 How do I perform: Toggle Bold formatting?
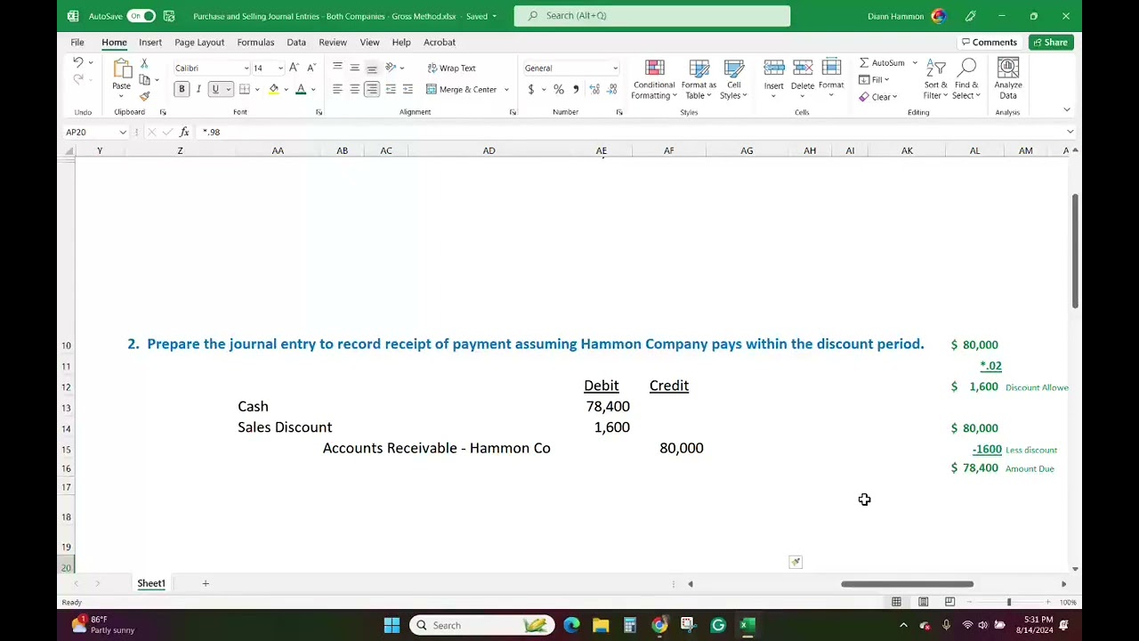point(182,89)
